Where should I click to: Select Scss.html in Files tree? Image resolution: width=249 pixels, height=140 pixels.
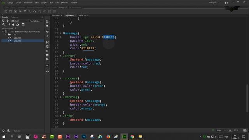click(x=18, y=41)
